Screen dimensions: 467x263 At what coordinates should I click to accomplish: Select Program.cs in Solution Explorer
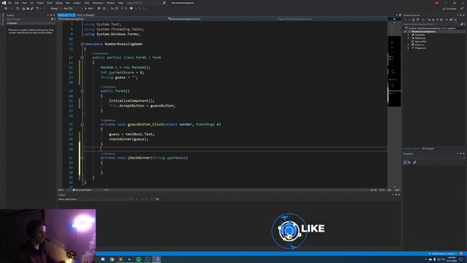point(420,48)
